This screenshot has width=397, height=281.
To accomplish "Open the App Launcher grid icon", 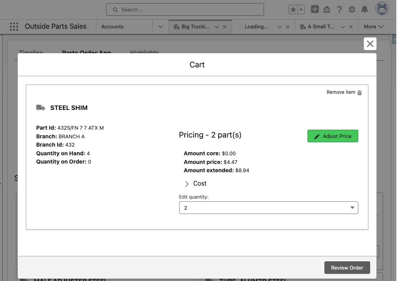I will coord(14,26).
